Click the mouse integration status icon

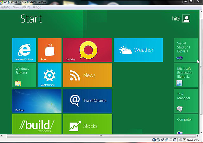coord(180,140)
